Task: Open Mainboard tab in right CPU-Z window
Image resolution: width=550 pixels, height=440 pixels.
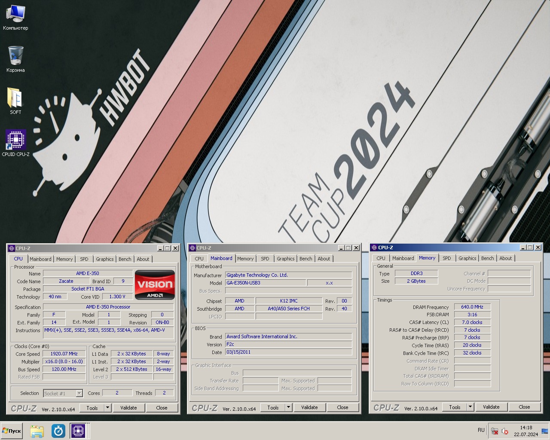Action: (x=403, y=258)
